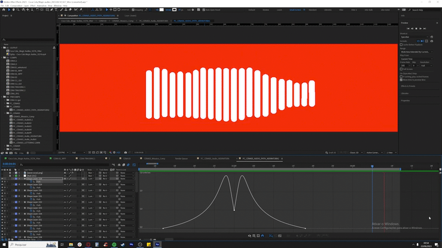Toggle include audio in preview

tap(422, 41)
